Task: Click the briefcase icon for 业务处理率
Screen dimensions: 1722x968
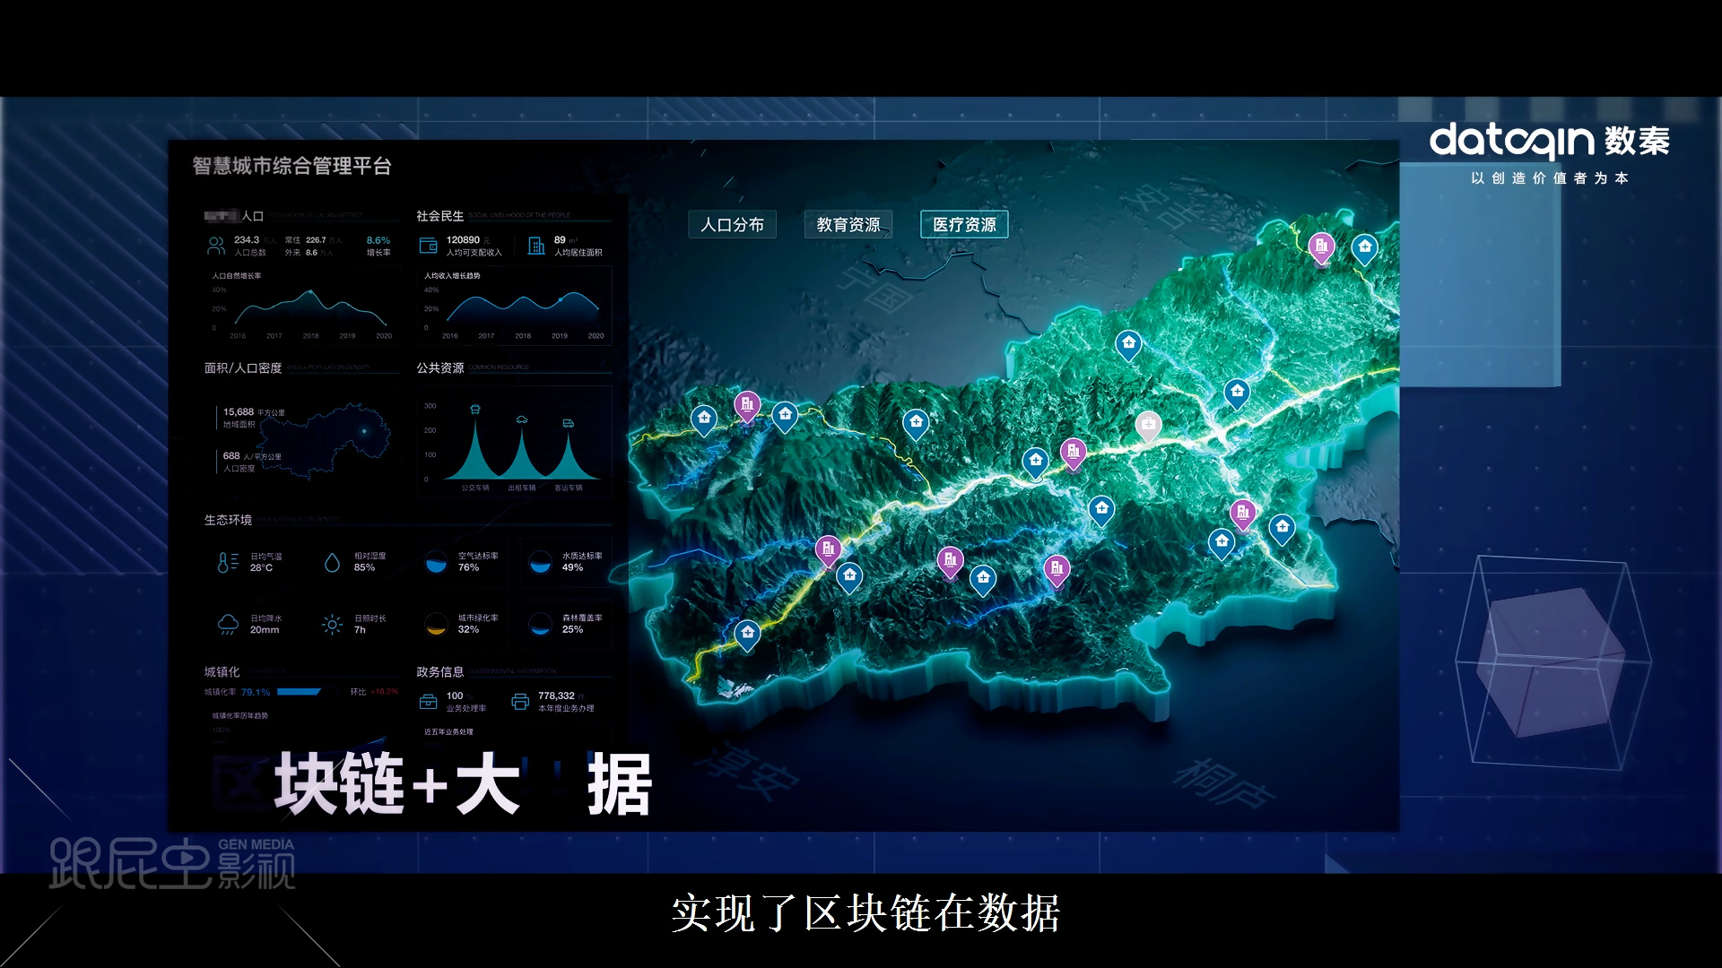Action: pyautogui.click(x=429, y=702)
